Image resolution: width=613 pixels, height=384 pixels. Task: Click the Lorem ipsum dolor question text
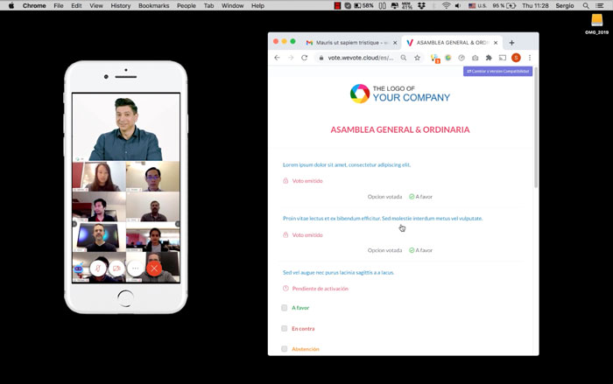coord(347,164)
